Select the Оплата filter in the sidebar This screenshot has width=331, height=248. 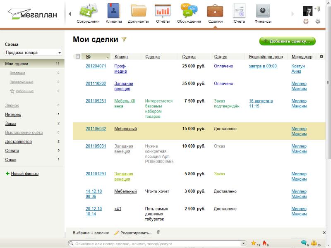[12, 151]
